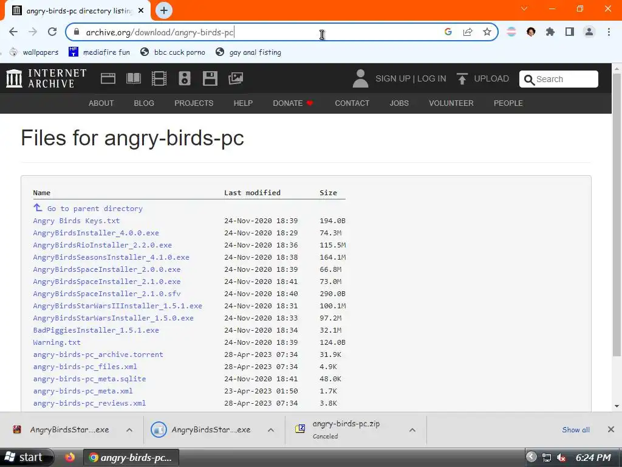Click the share page icon in the address bar
This screenshot has height=467, width=622.
[468, 32]
